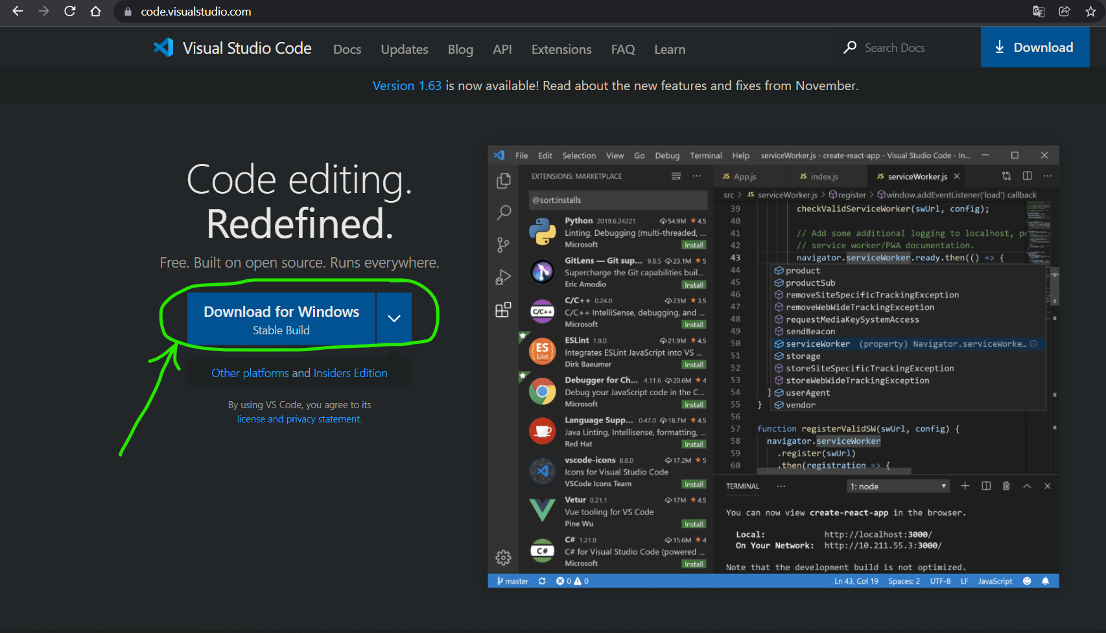Click the Python extension icon
Viewport: 1106px width, 633px height.
[542, 232]
